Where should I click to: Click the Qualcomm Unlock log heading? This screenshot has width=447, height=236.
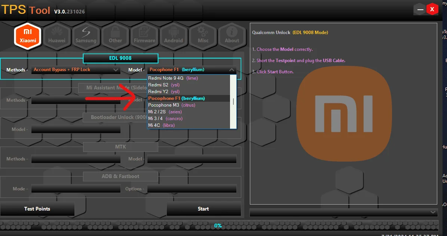(x=290, y=33)
